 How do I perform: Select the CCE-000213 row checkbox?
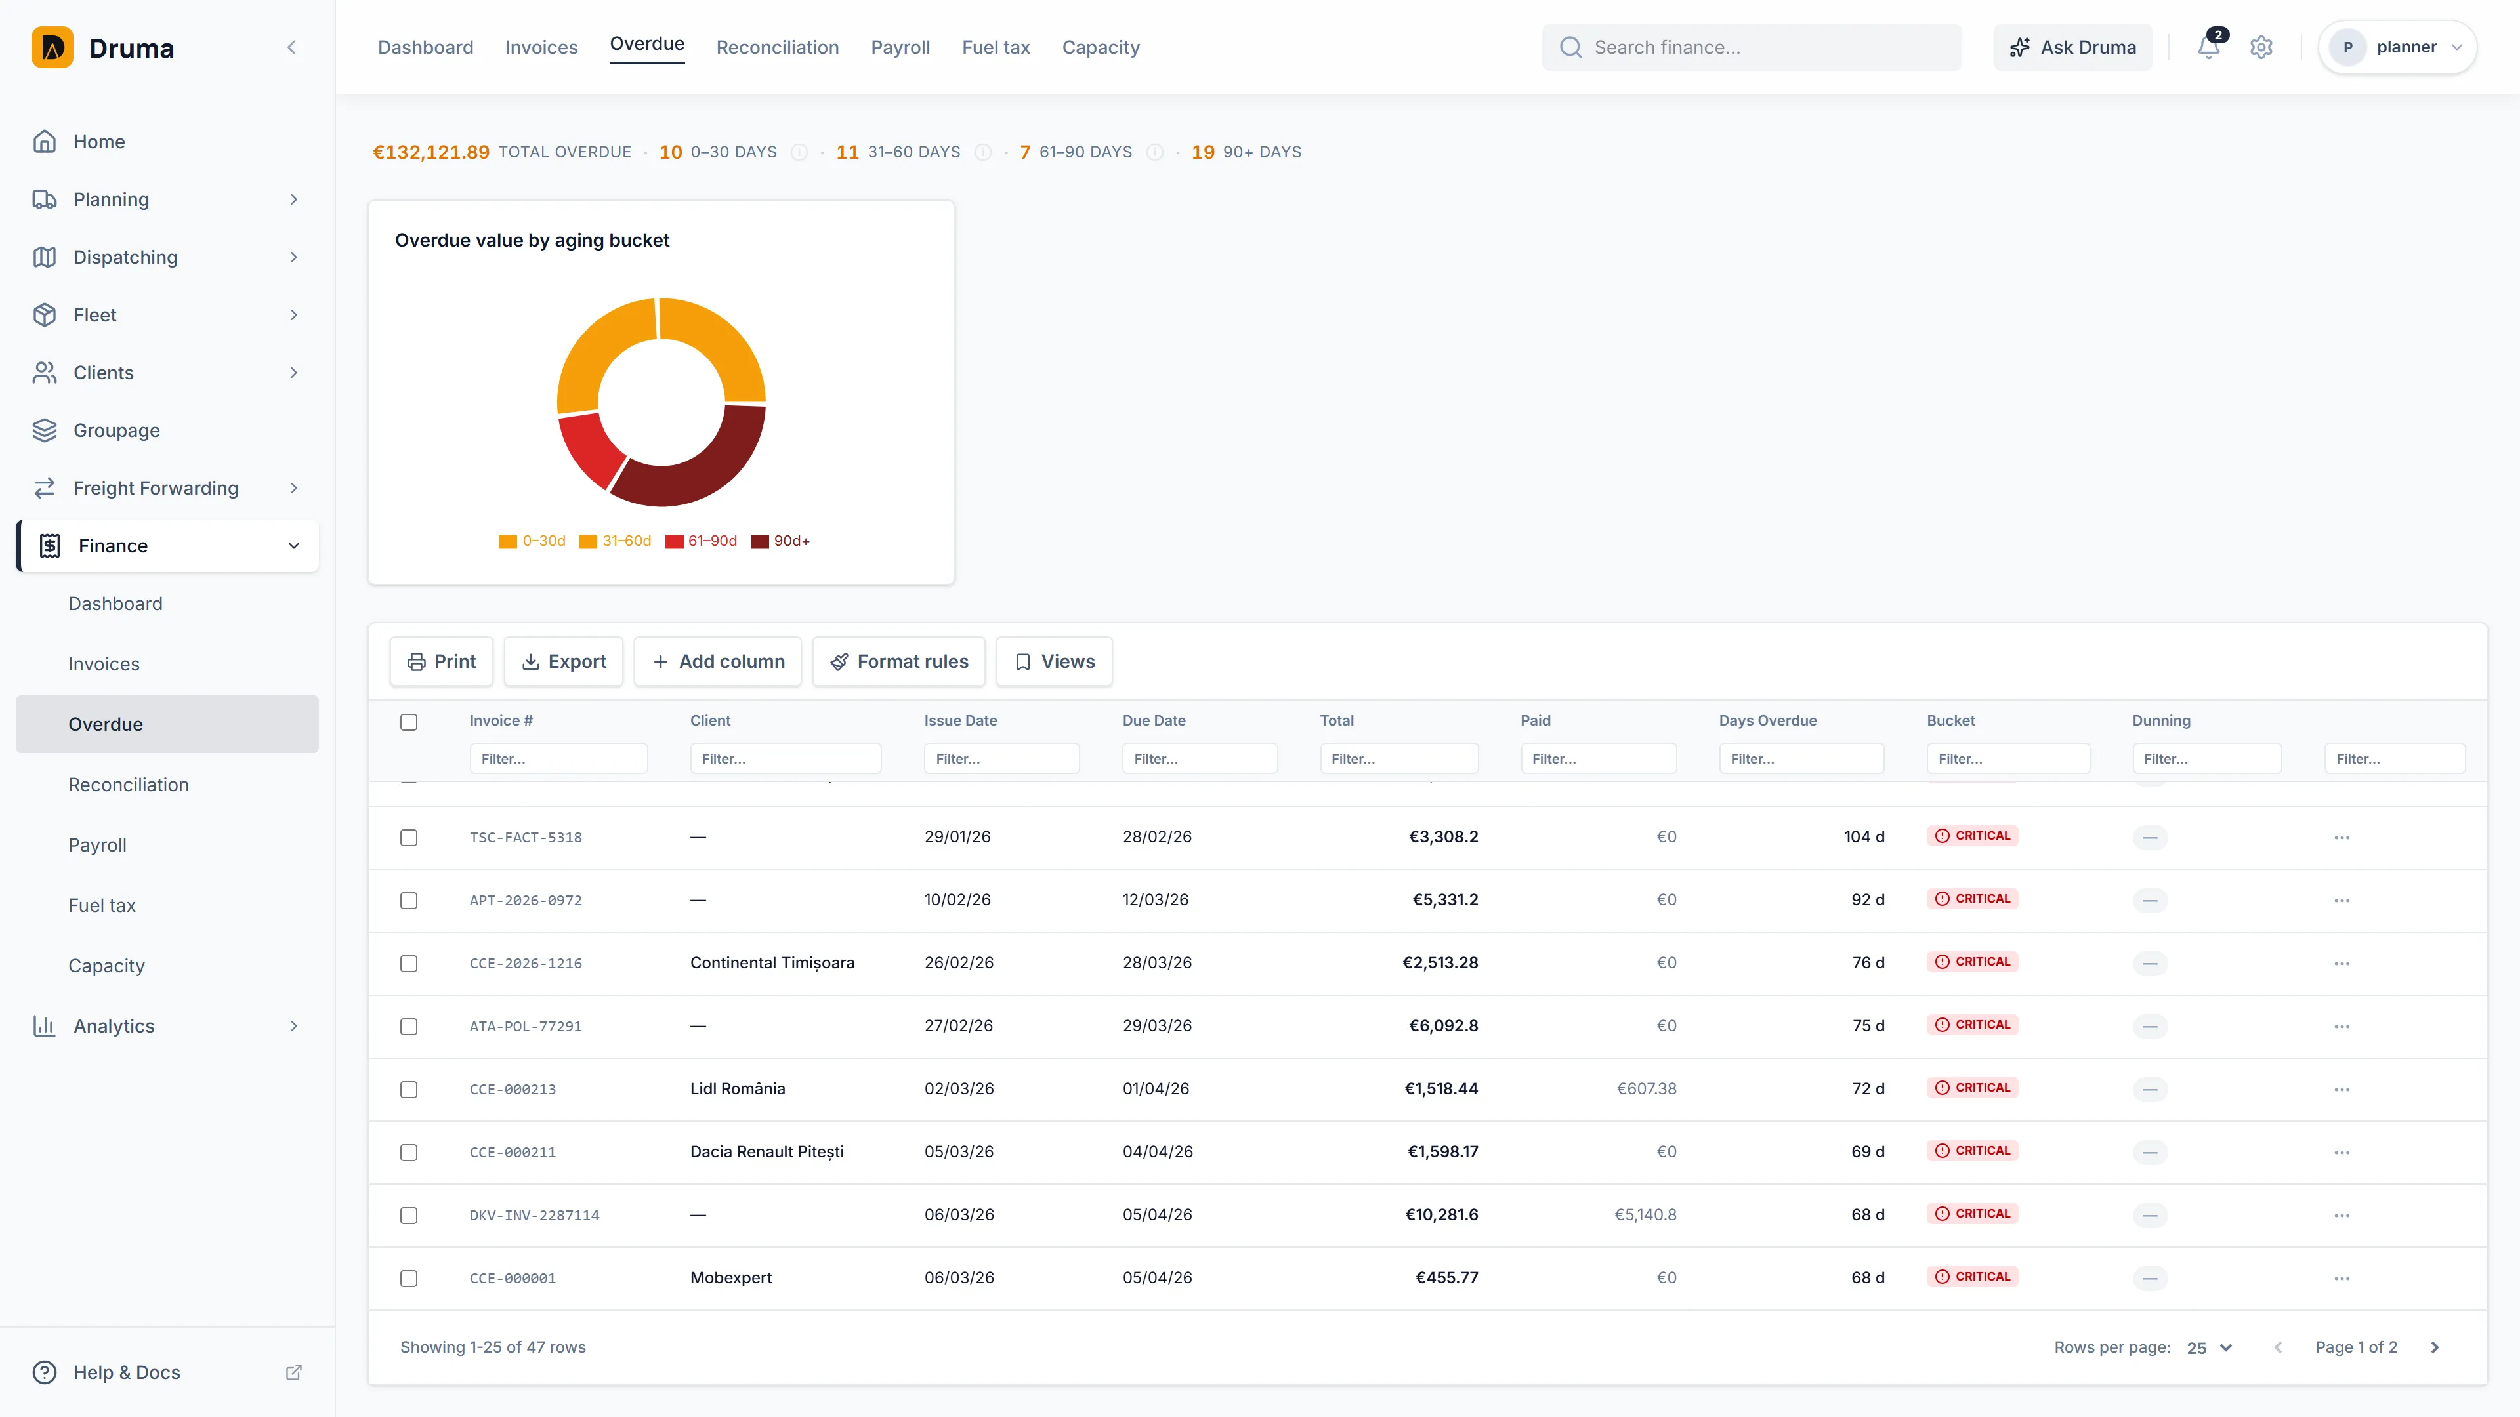coord(409,1090)
